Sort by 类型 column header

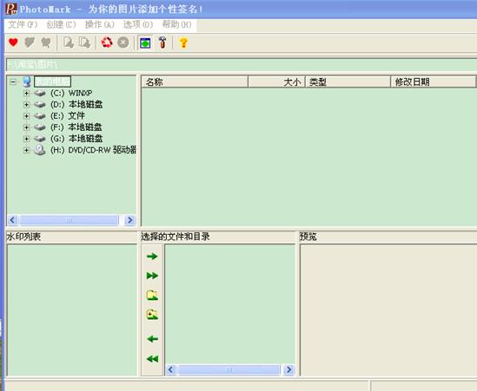point(348,82)
